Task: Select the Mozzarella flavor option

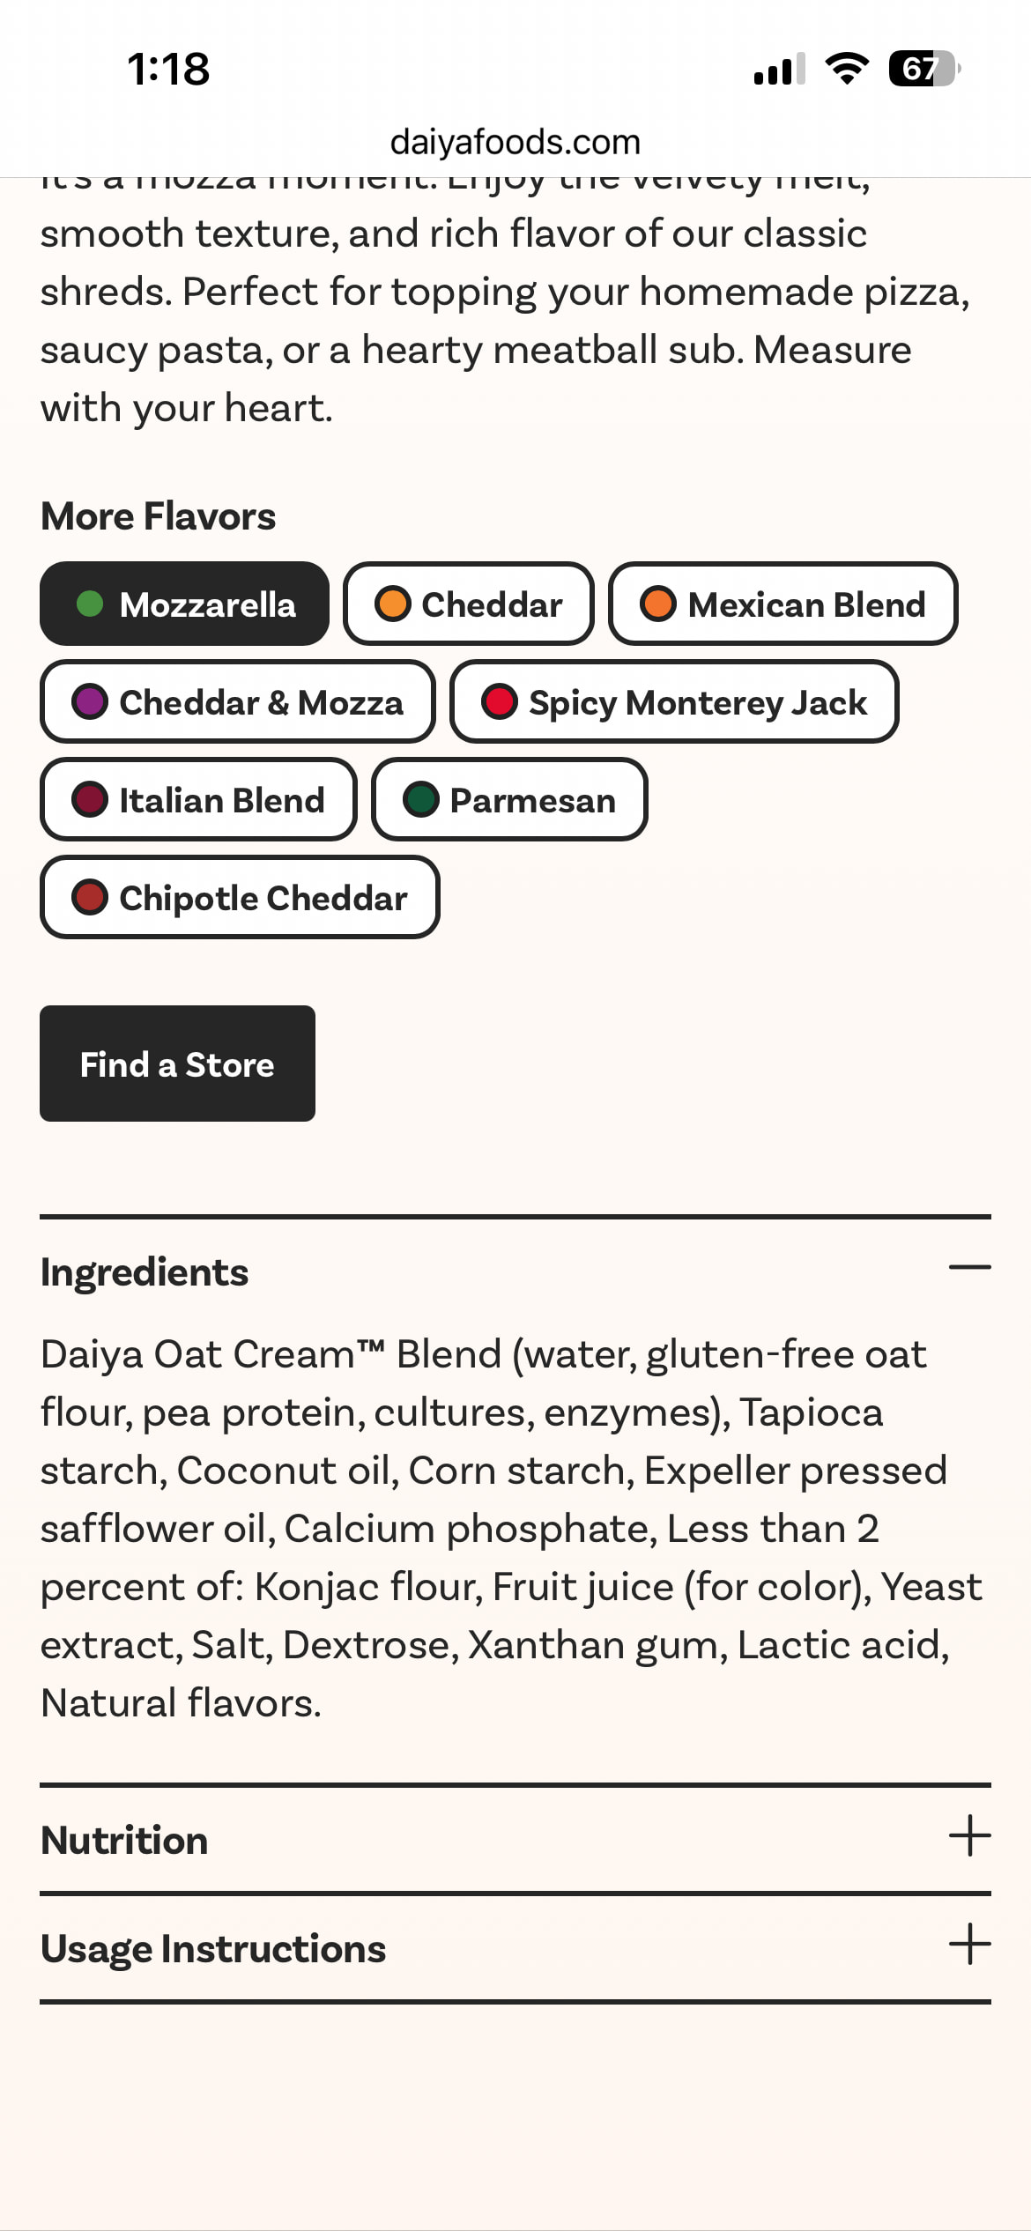Action: [184, 604]
